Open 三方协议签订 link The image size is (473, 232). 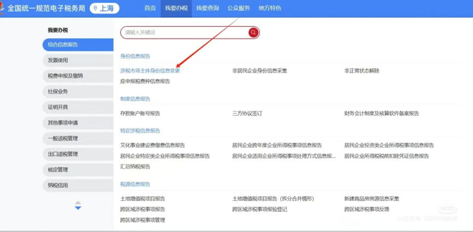[247, 113]
